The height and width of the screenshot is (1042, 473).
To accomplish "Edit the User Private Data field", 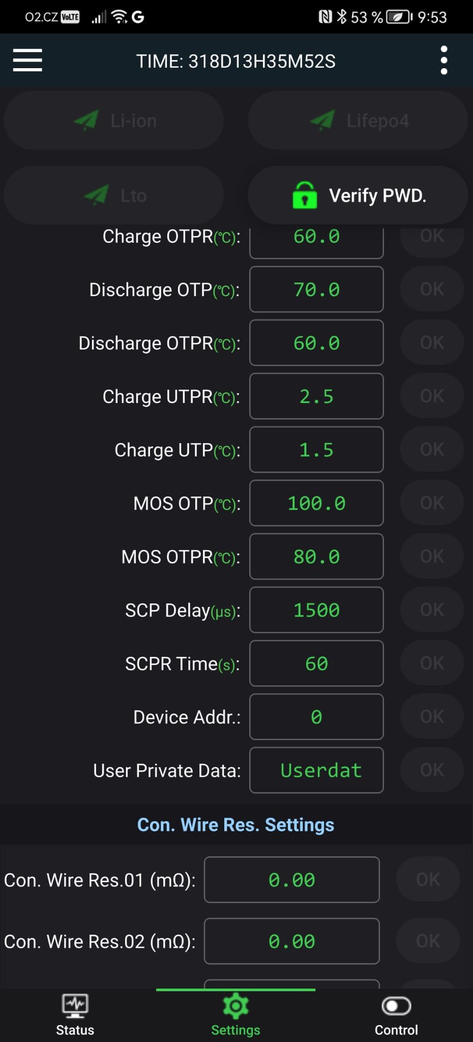I will pos(316,770).
